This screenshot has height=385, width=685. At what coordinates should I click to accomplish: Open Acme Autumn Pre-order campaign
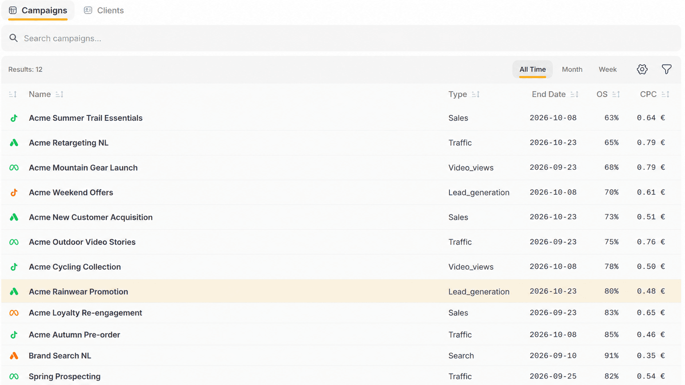pyautogui.click(x=74, y=335)
